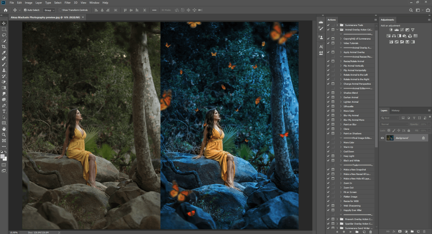Select the Lasso tool
The image size is (432, 234).
click(x=4, y=35)
